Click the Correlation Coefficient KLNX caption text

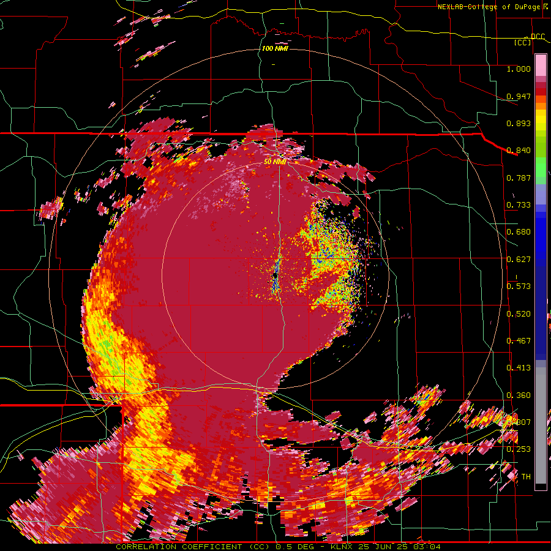click(x=278, y=547)
